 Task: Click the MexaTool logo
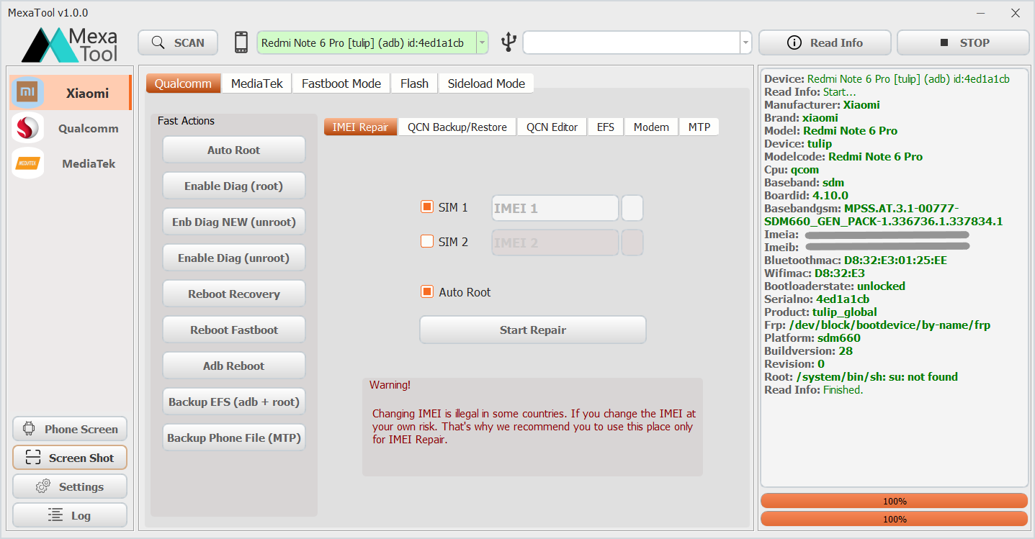[71, 45]
